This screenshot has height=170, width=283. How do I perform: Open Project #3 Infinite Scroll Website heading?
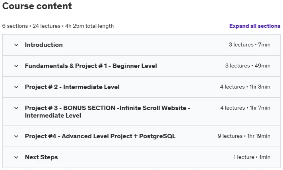pyautogui.click(x=107, y=112)
